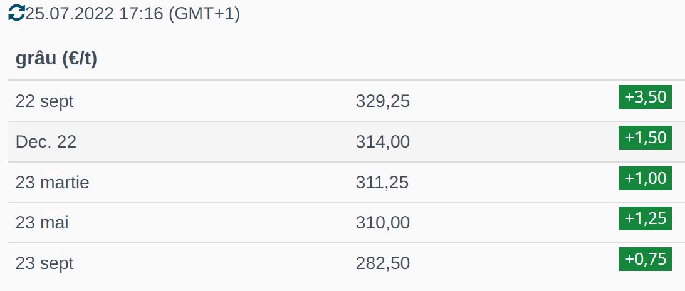The image size is (685, 291).
Task: Select the 23 sept contract label
Action: pos(44,263)
